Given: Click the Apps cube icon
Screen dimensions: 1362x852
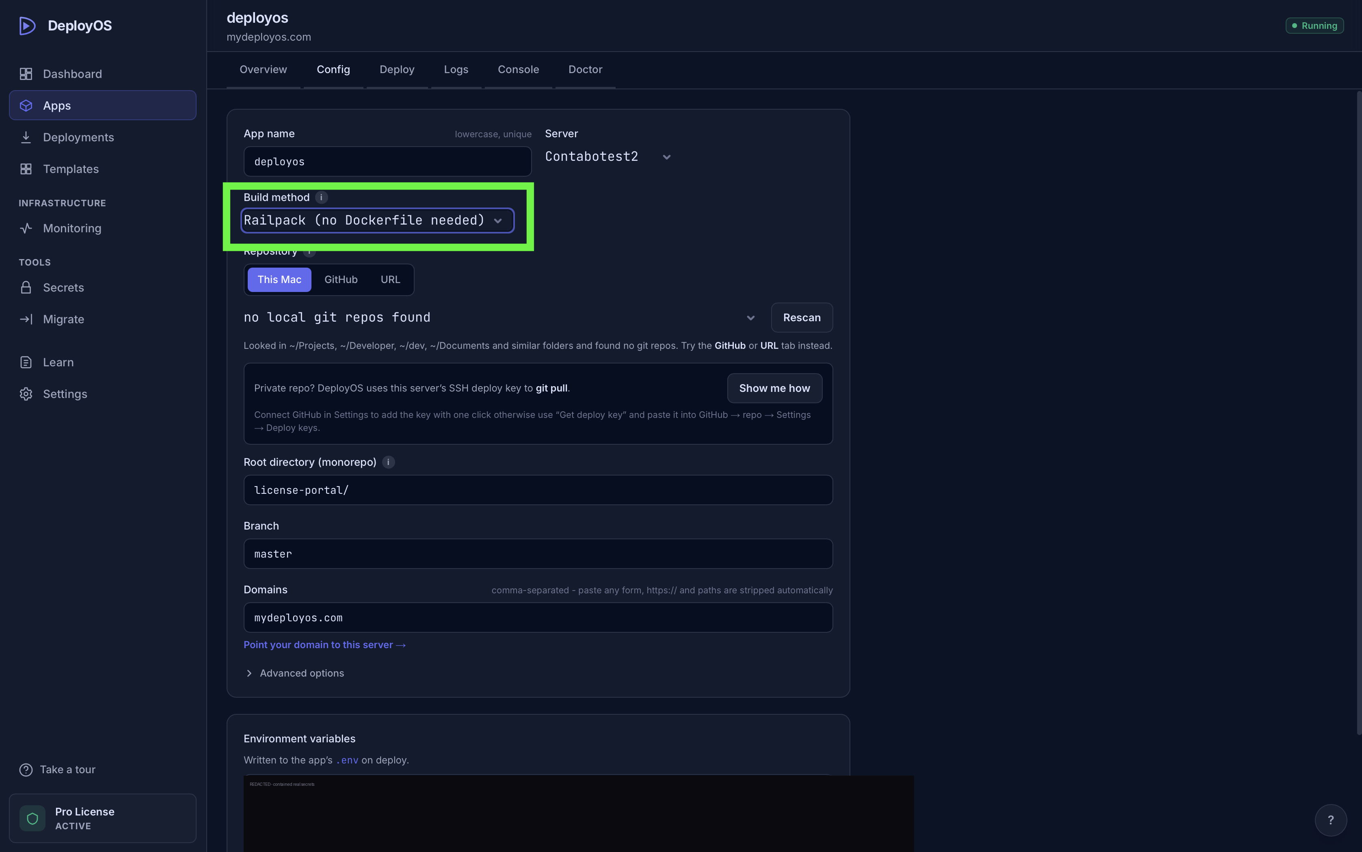Looking at the screenshot, I should pyautogui.click(x=26, y=105).
